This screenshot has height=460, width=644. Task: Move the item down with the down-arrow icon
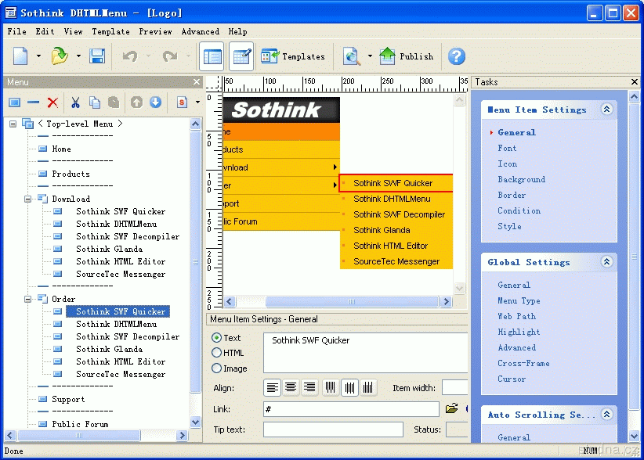(x=155, y=102)
